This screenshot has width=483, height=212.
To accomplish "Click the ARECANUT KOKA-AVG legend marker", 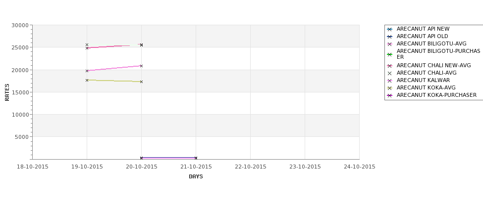I will [x=390, y=88].
